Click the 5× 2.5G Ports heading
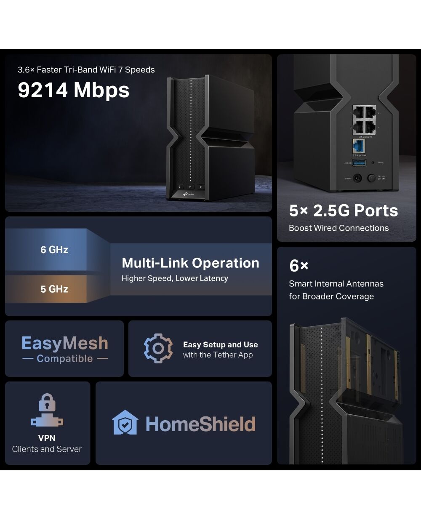 tap(344, 211)
